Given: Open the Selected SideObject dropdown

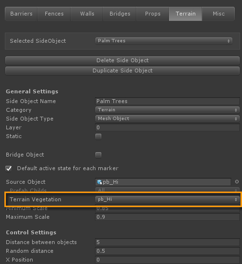Looking at the screenshot, I should click(164, 41).
